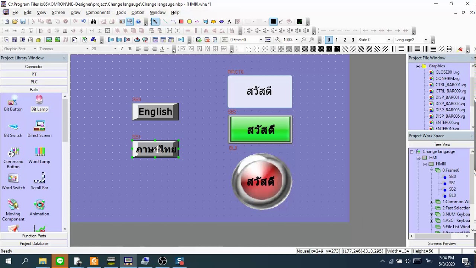476x268 pixels.
Task: Select SB2 in the project tree
Action: click(x=452, y=189)
